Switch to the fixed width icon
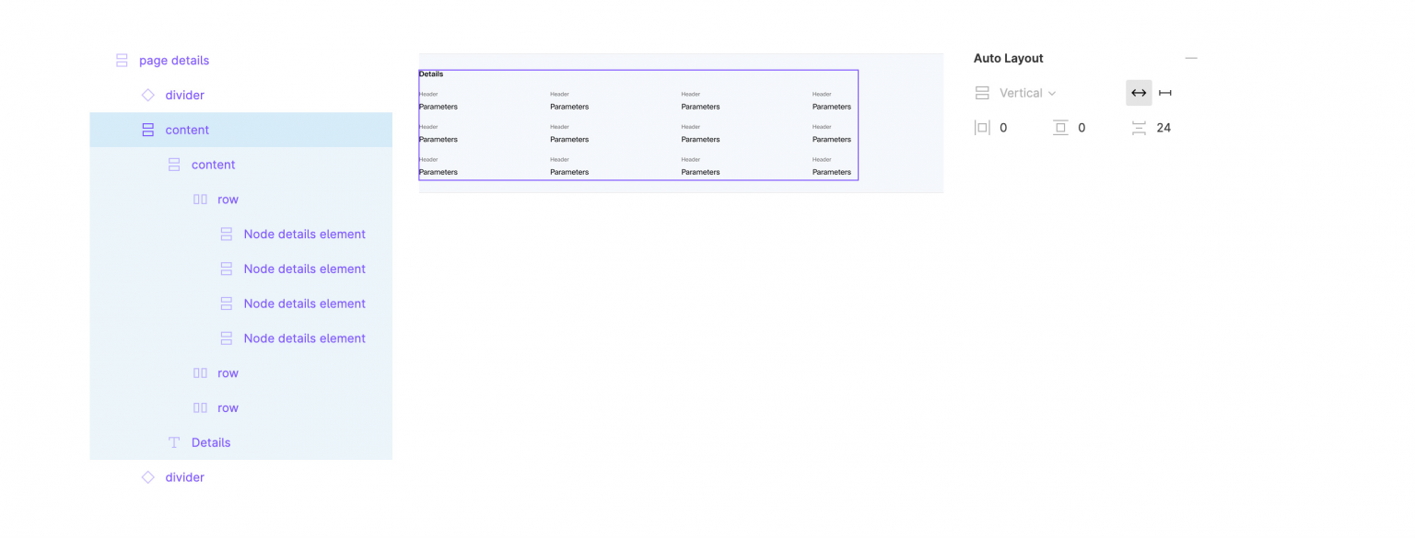 (1165, 93)
